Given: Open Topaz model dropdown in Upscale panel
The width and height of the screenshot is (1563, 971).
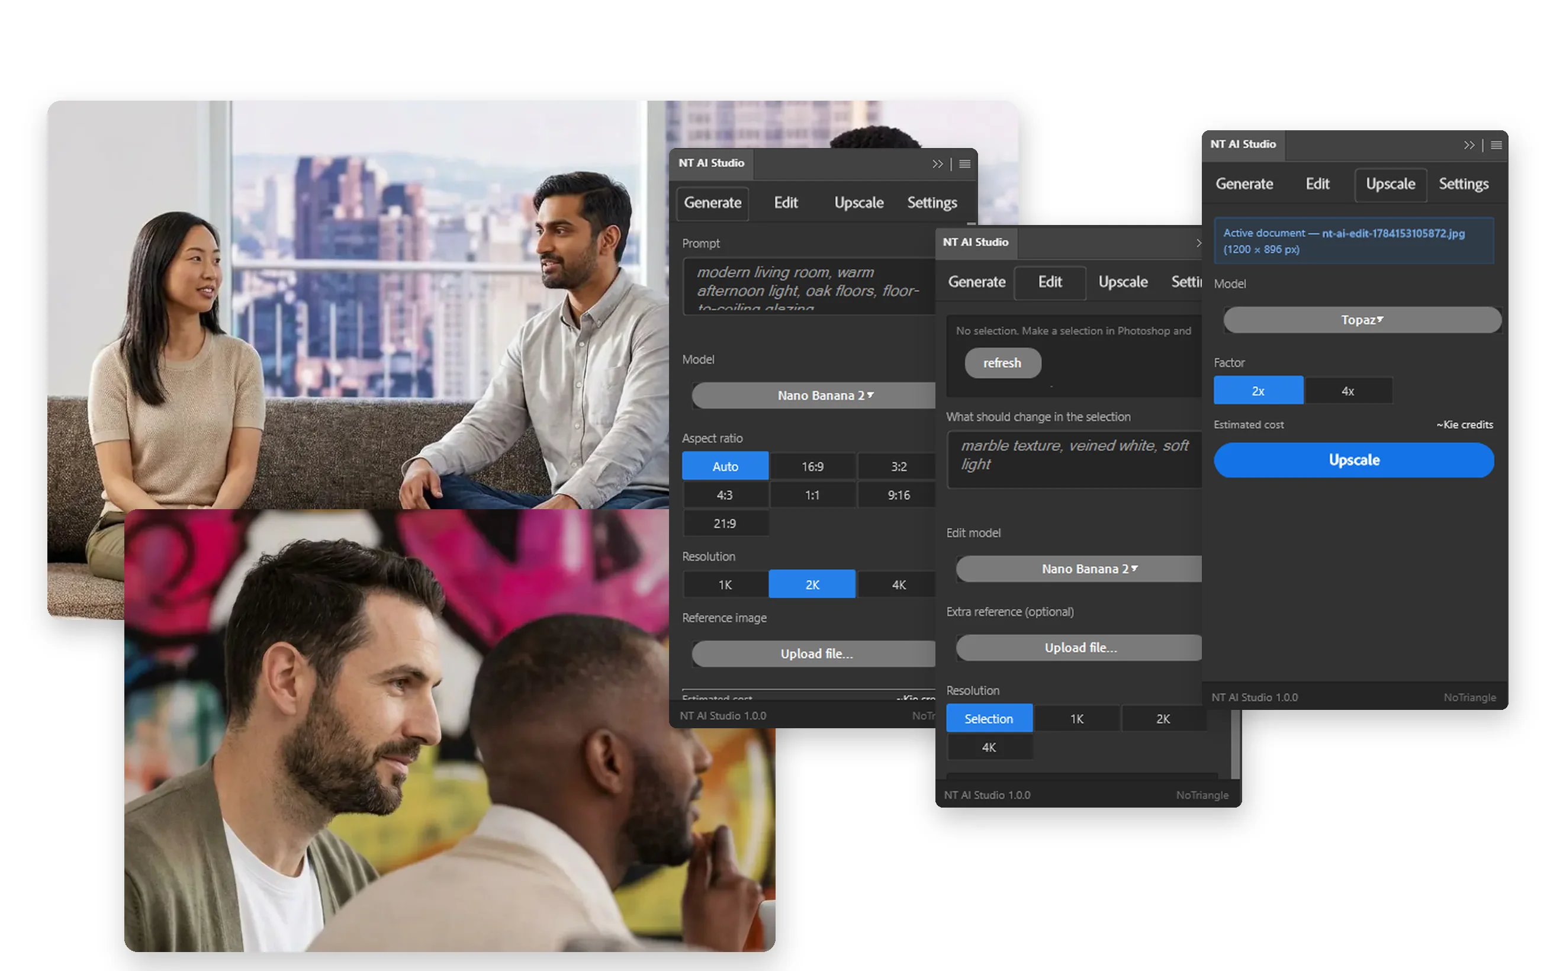Looking at the screenshot, I should pos(1362,320).
